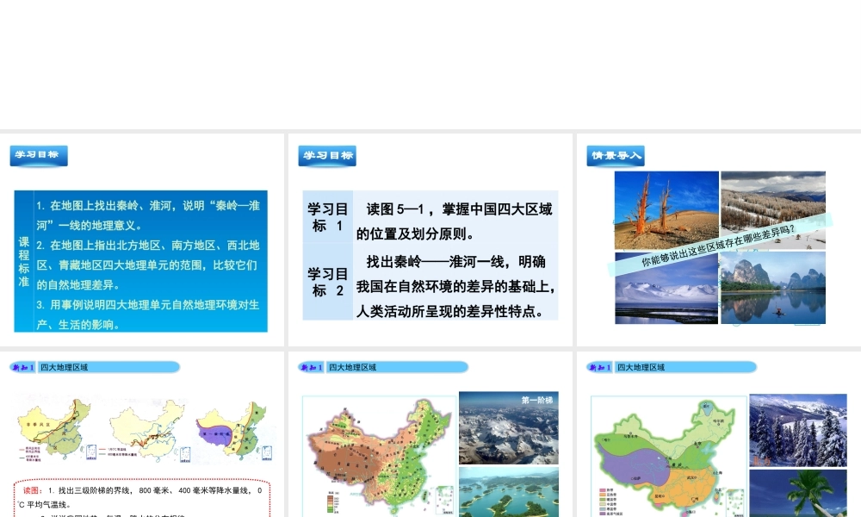
Task: Click 四大地理区域 heading on three-maps slide
Action: coord(64,367)
